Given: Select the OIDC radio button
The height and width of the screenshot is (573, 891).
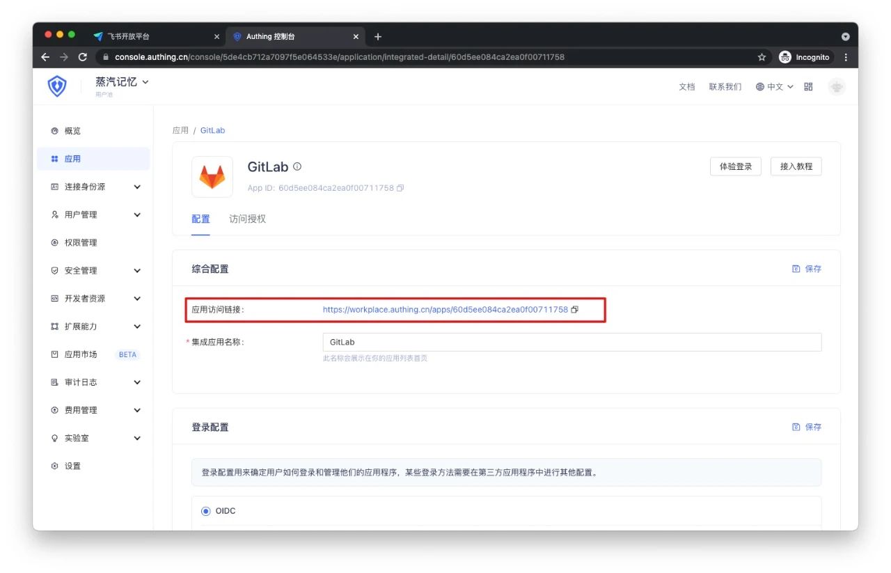Looking at the screenshot, I should pos(206,511).
